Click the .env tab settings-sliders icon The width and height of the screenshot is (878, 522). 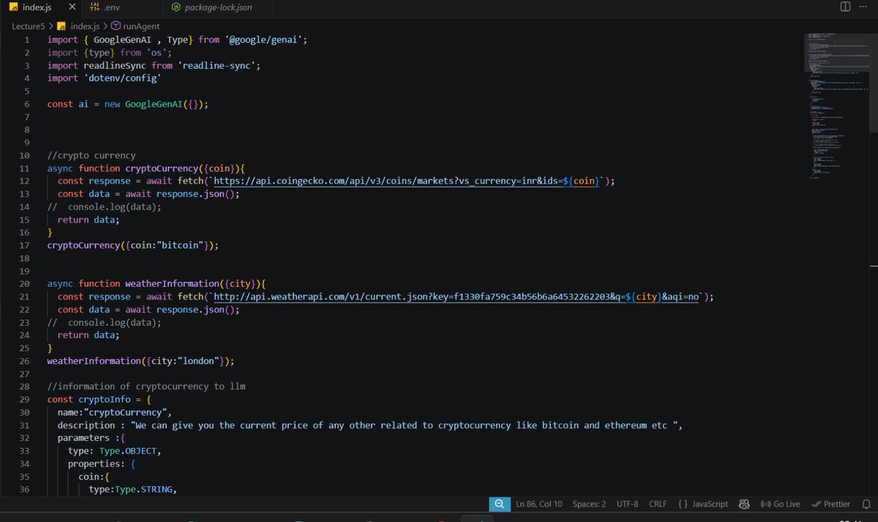[x=94, y=7]
